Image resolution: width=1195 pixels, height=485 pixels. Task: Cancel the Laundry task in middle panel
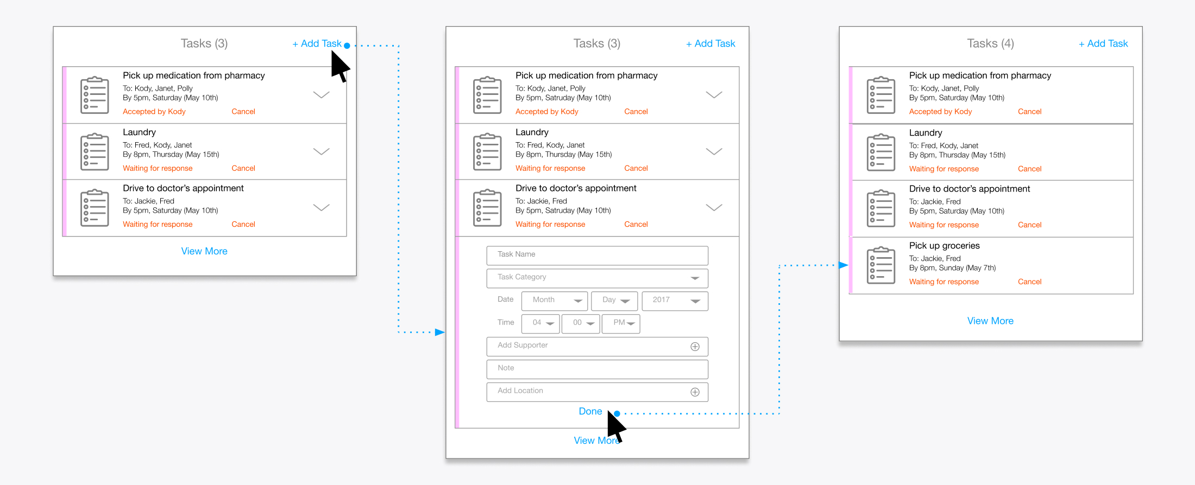tap(636, 168)
